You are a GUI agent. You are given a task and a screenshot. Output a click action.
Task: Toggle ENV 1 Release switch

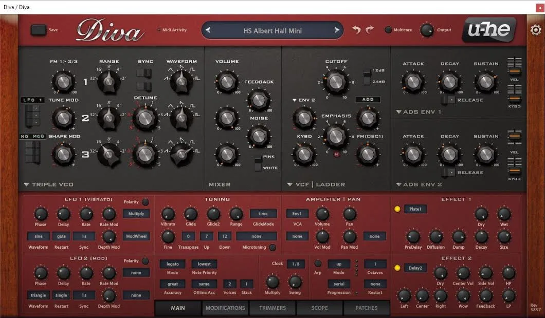(448, 100)
